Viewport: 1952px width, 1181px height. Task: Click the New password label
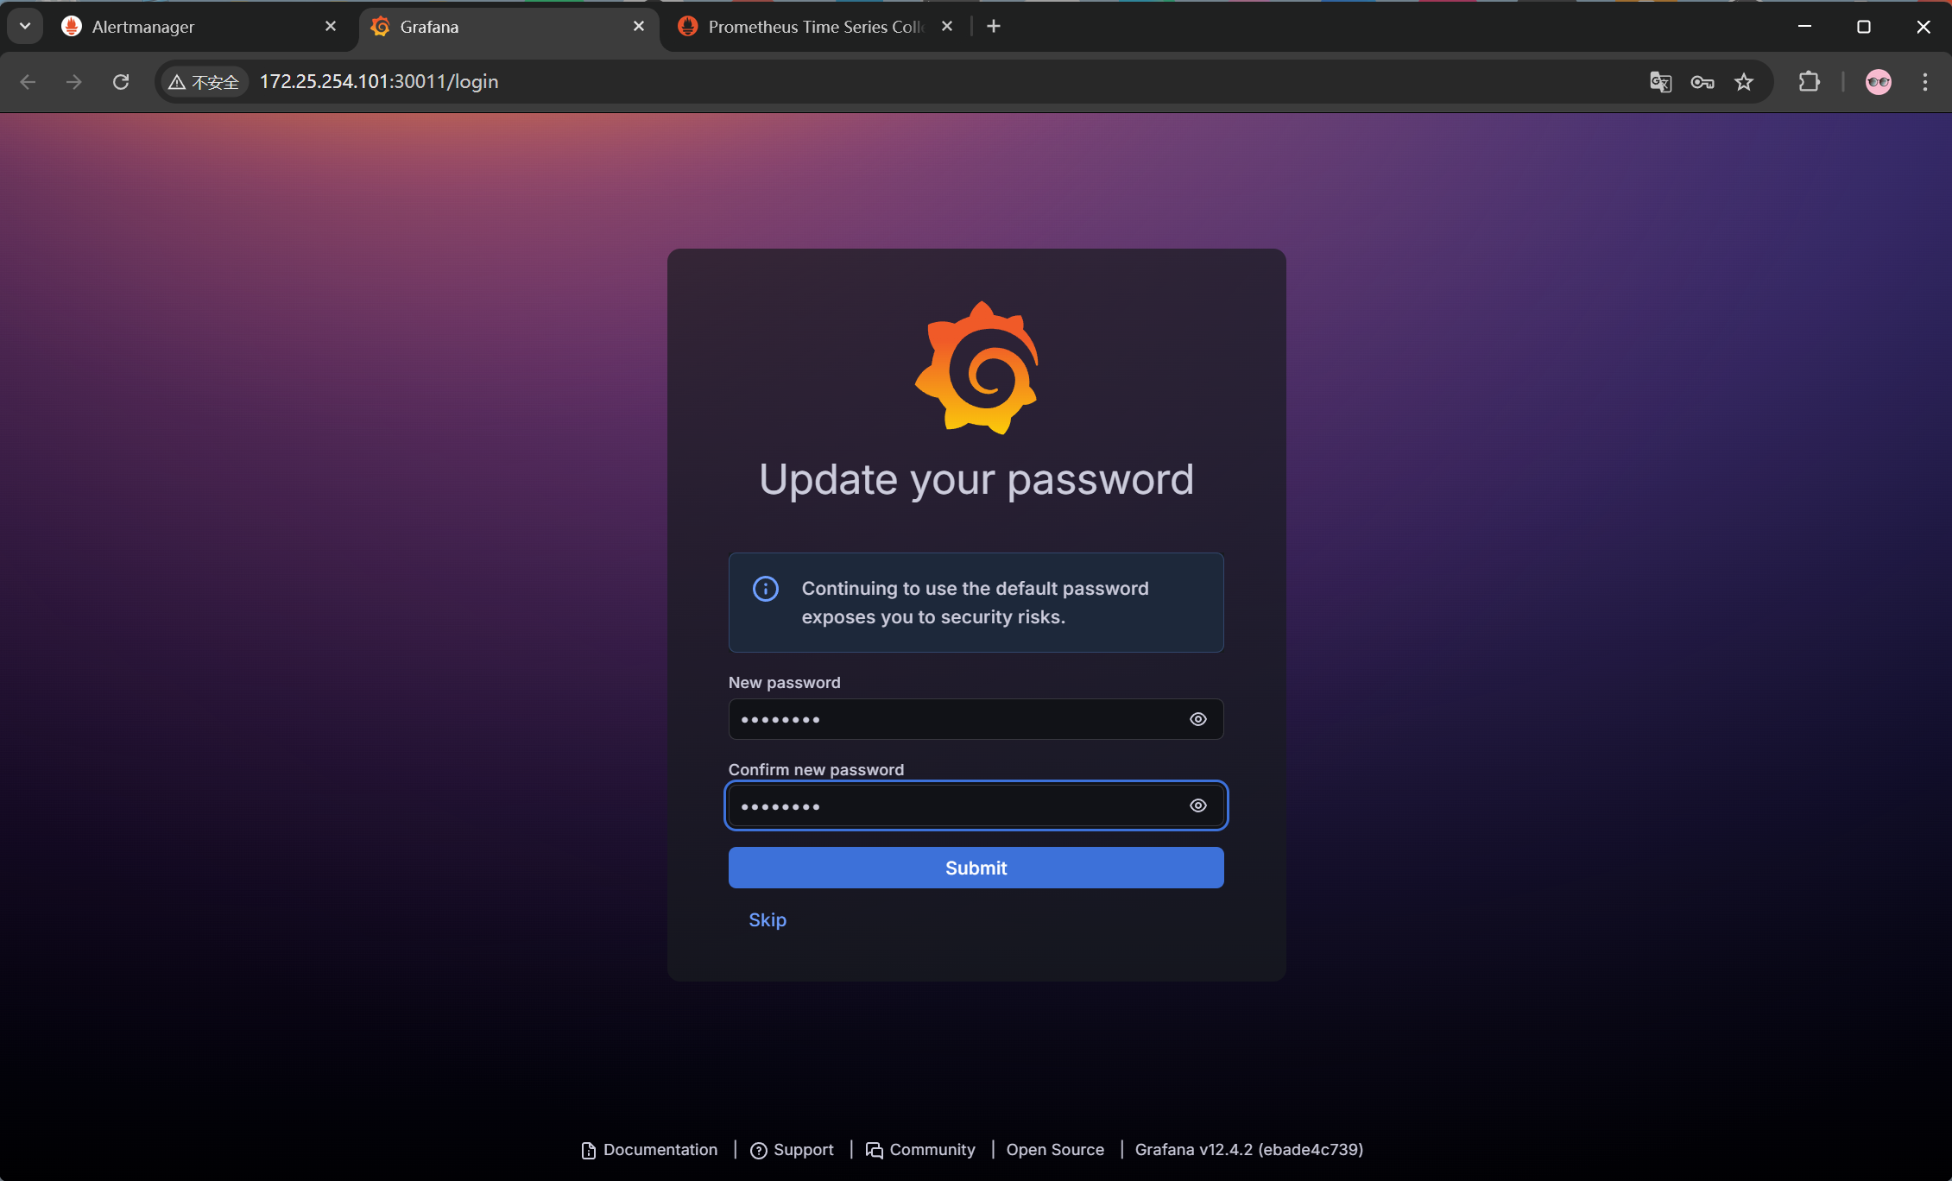pyautogui.click(x=784, y=683)
